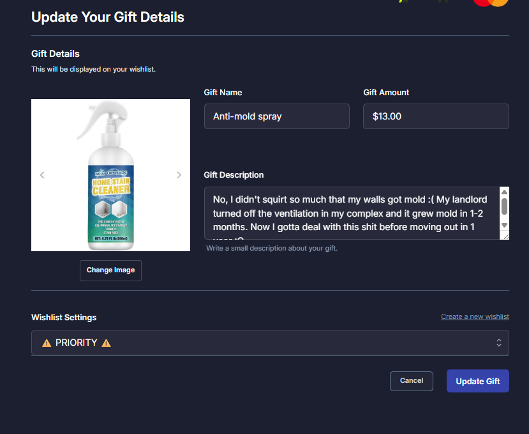Edit the Gift Amount field
This screenshot has width=529, height=434.
(x=436, y=116)
